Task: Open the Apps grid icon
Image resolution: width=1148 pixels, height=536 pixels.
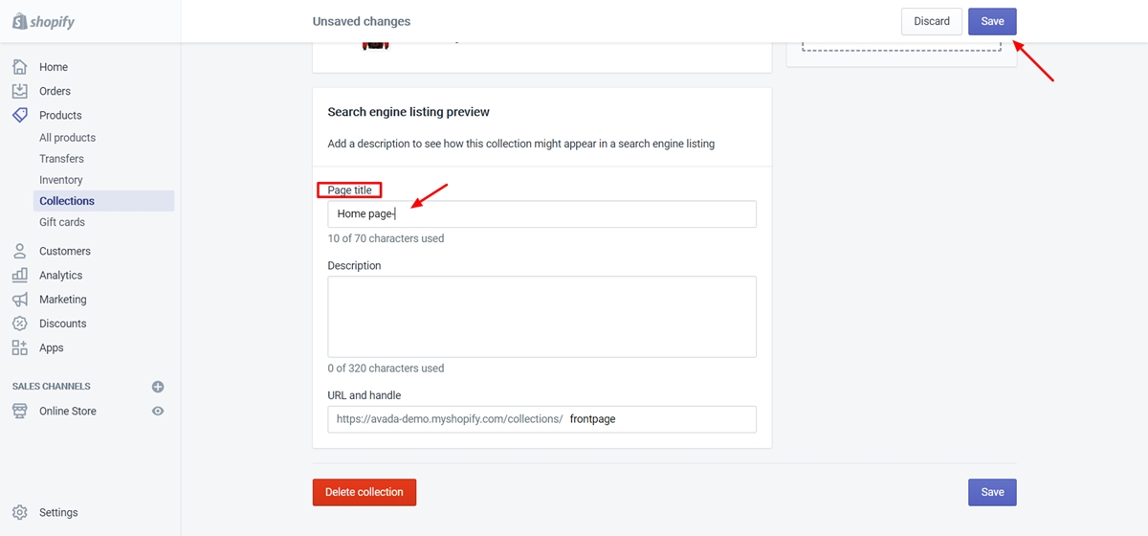Action: [x=20, y=347]
